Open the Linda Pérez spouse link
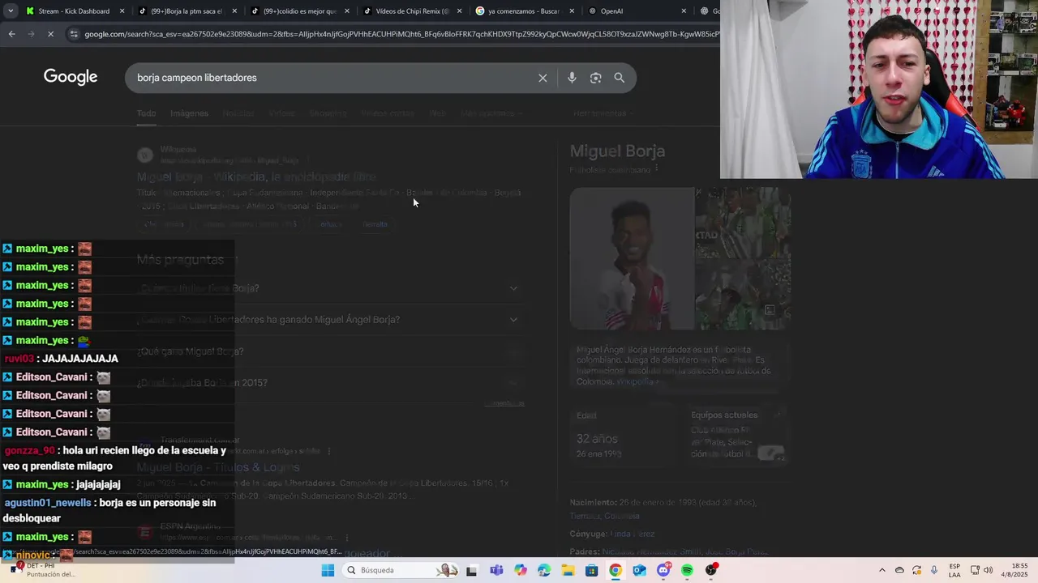The width and height of the screenshot is (1038, 583). [633, 534]
